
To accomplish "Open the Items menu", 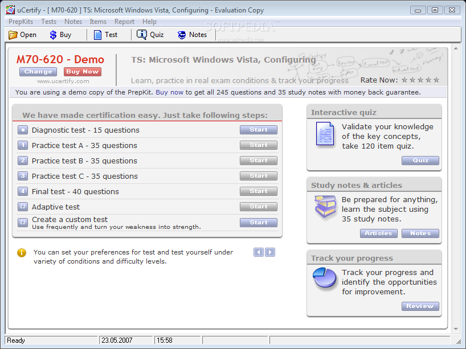I will tap(98, 22).
